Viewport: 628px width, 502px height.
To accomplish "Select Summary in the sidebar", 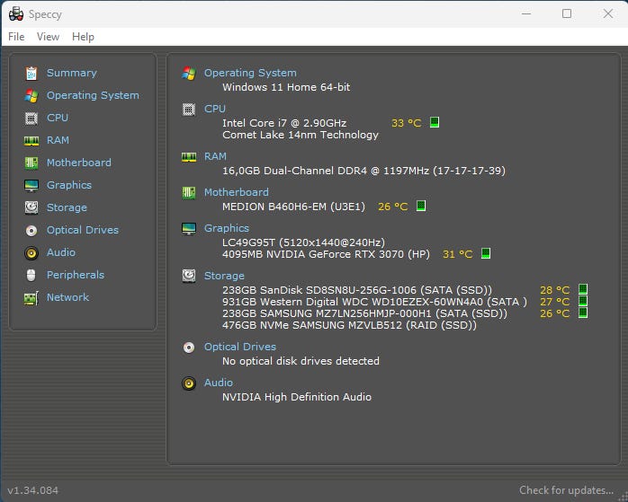I will [x=72, y=73].
